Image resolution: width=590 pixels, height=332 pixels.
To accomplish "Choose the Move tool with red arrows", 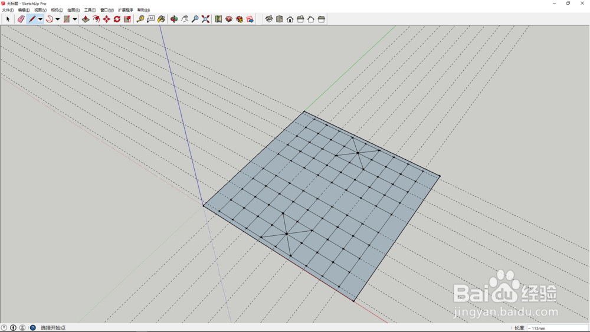I will pyautogui.click(x=107, y=19).
